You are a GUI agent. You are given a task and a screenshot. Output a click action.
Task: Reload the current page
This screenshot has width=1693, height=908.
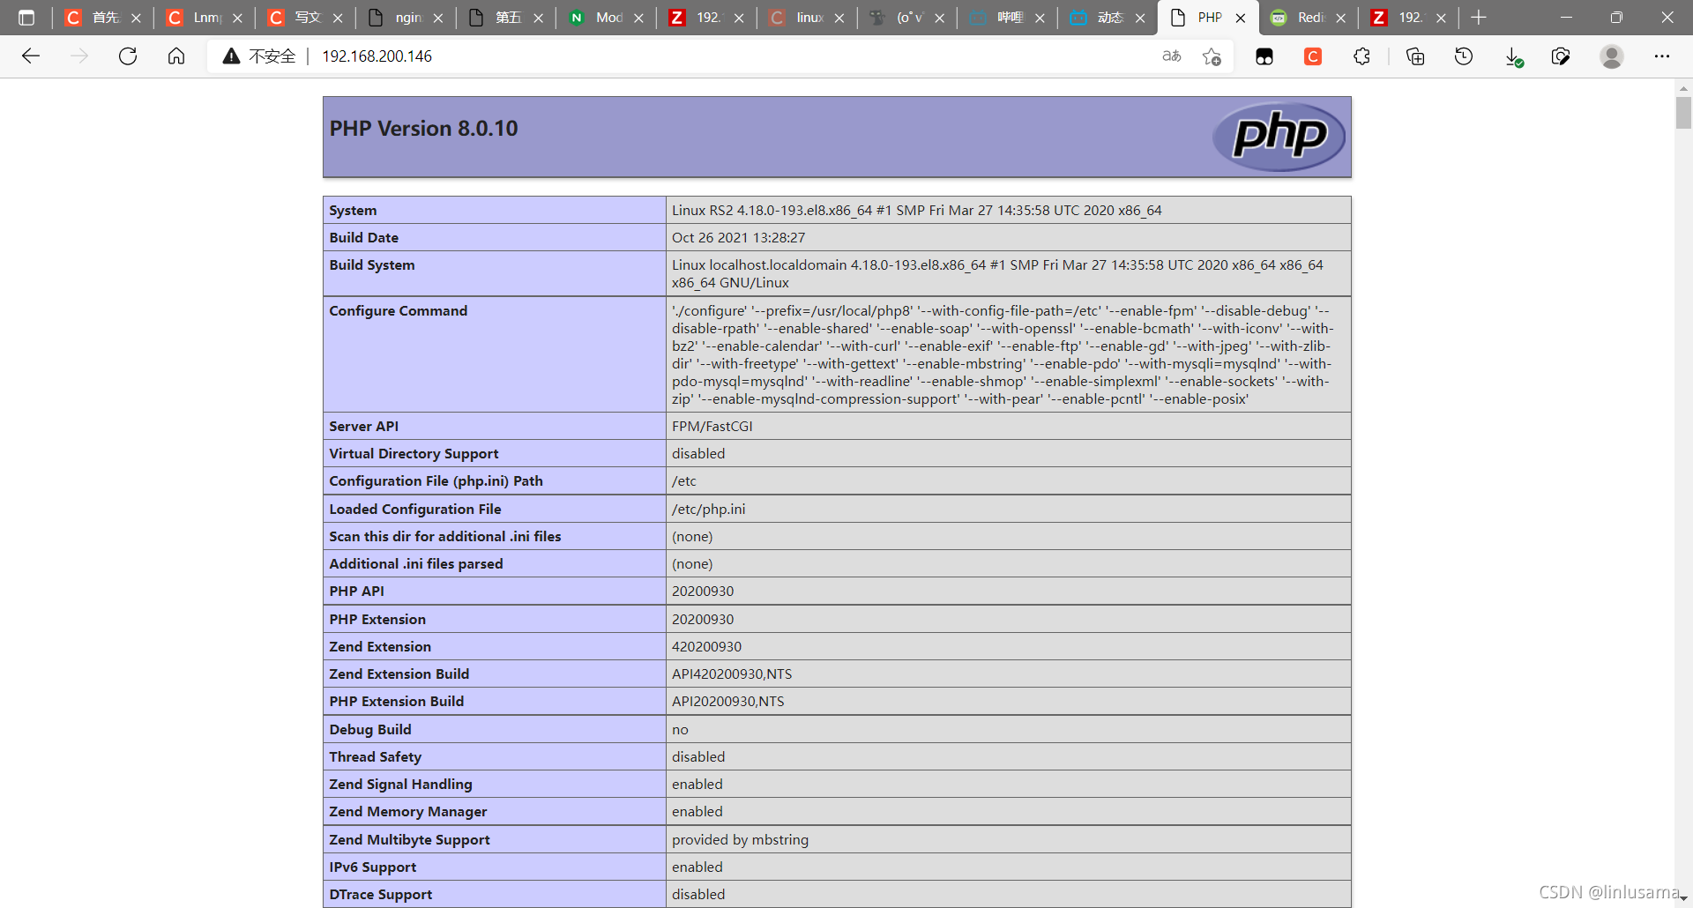coord(128,56)
